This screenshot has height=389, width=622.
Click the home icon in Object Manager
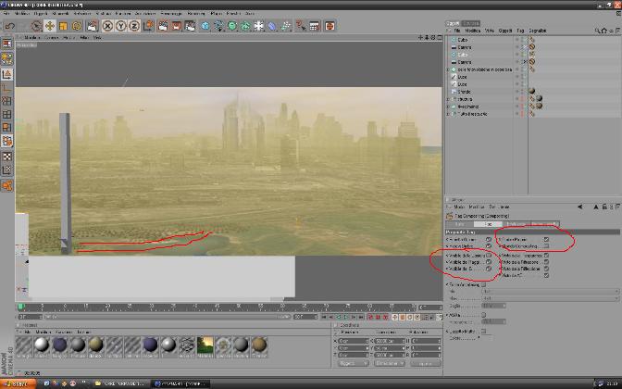point(603,31)
